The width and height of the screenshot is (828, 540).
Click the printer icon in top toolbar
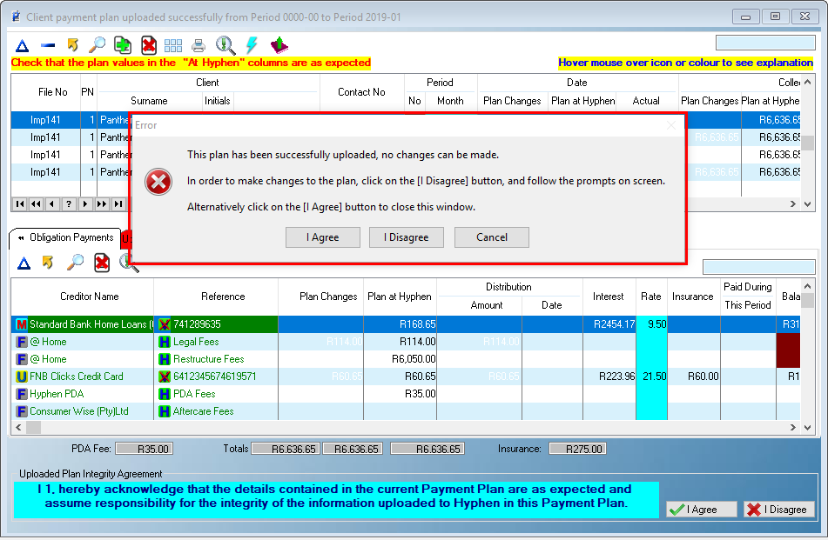pos(199,45)
